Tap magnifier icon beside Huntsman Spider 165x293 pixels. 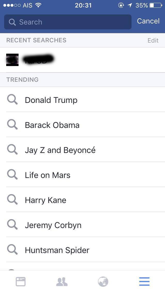coord(12,250)
